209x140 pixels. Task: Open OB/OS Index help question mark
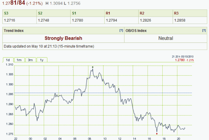tap(204, 30)
